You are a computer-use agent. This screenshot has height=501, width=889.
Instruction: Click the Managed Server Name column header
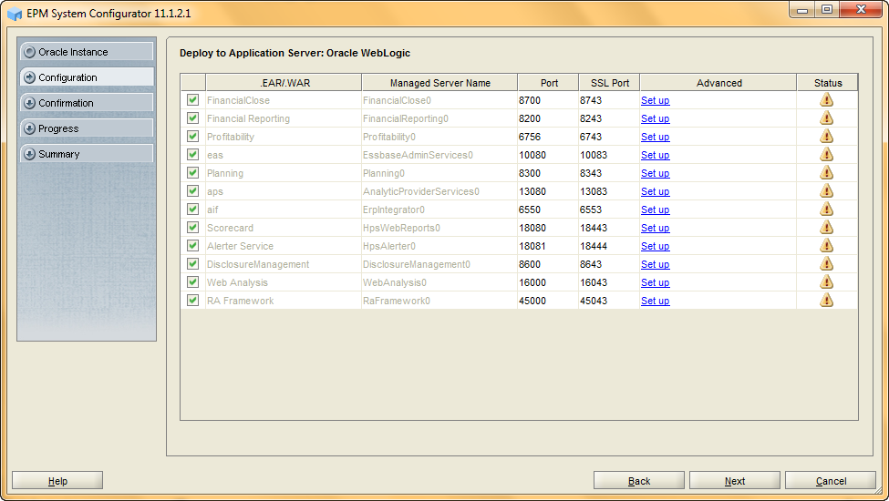[440, 83]
